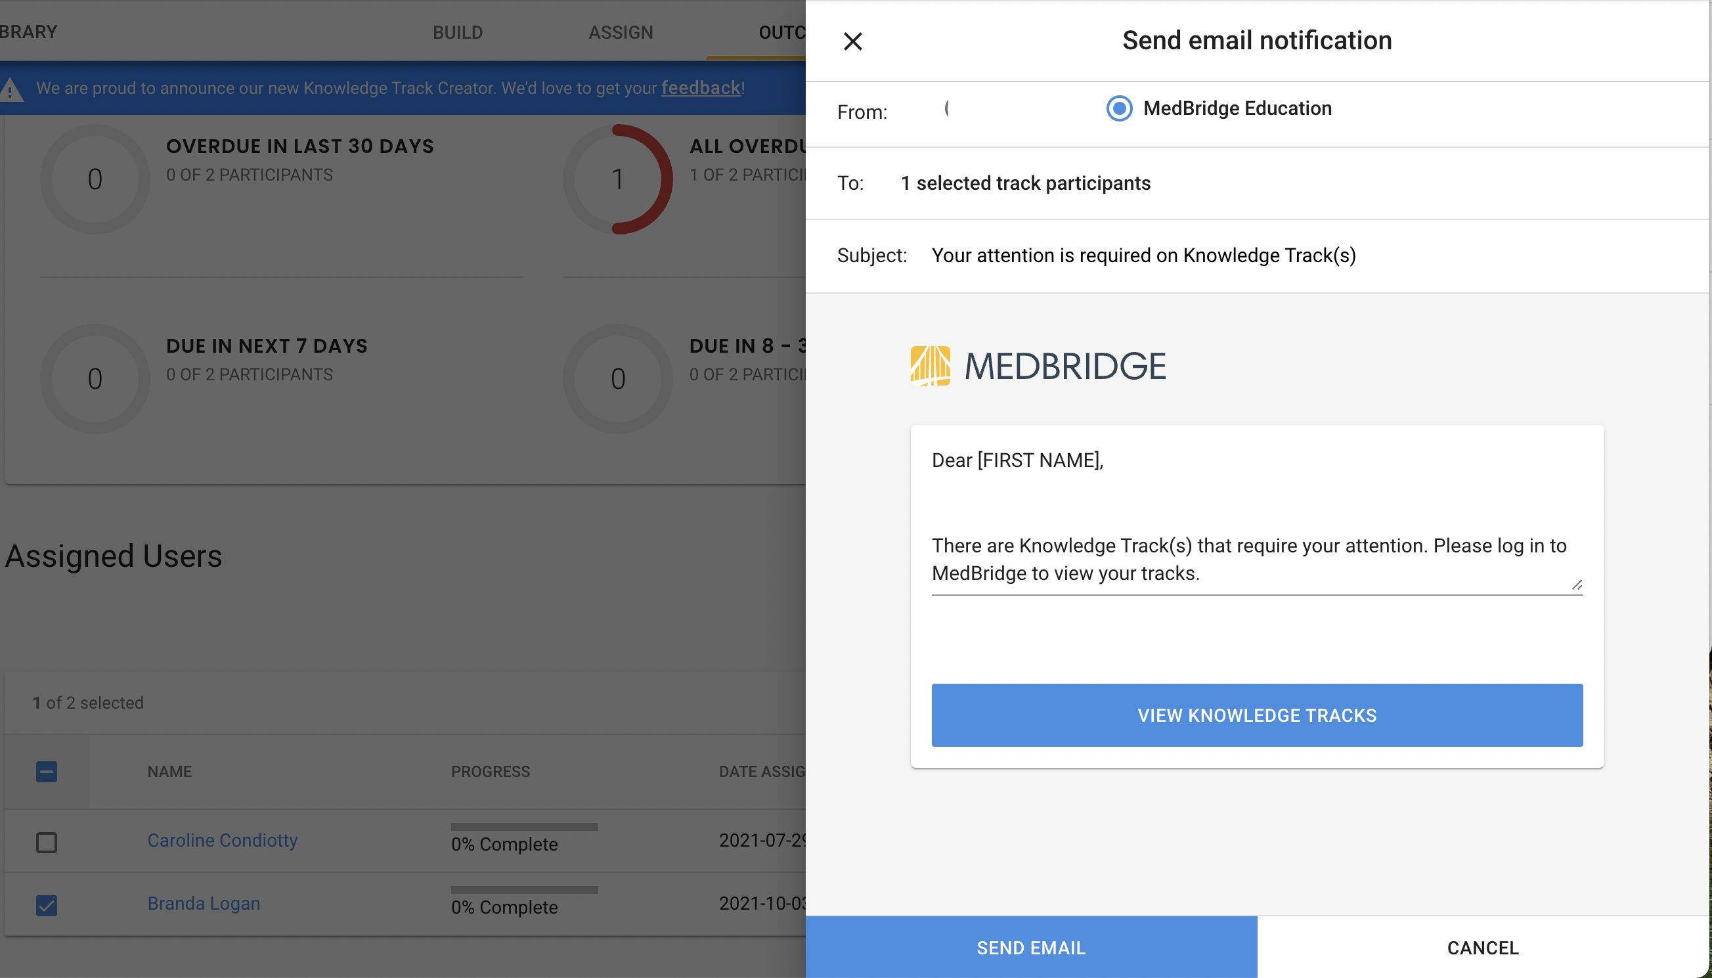This screenshot has width=1712, height=978.
Task: Click the SEND EMAIL button
Action: click(x=1031, y=947)
